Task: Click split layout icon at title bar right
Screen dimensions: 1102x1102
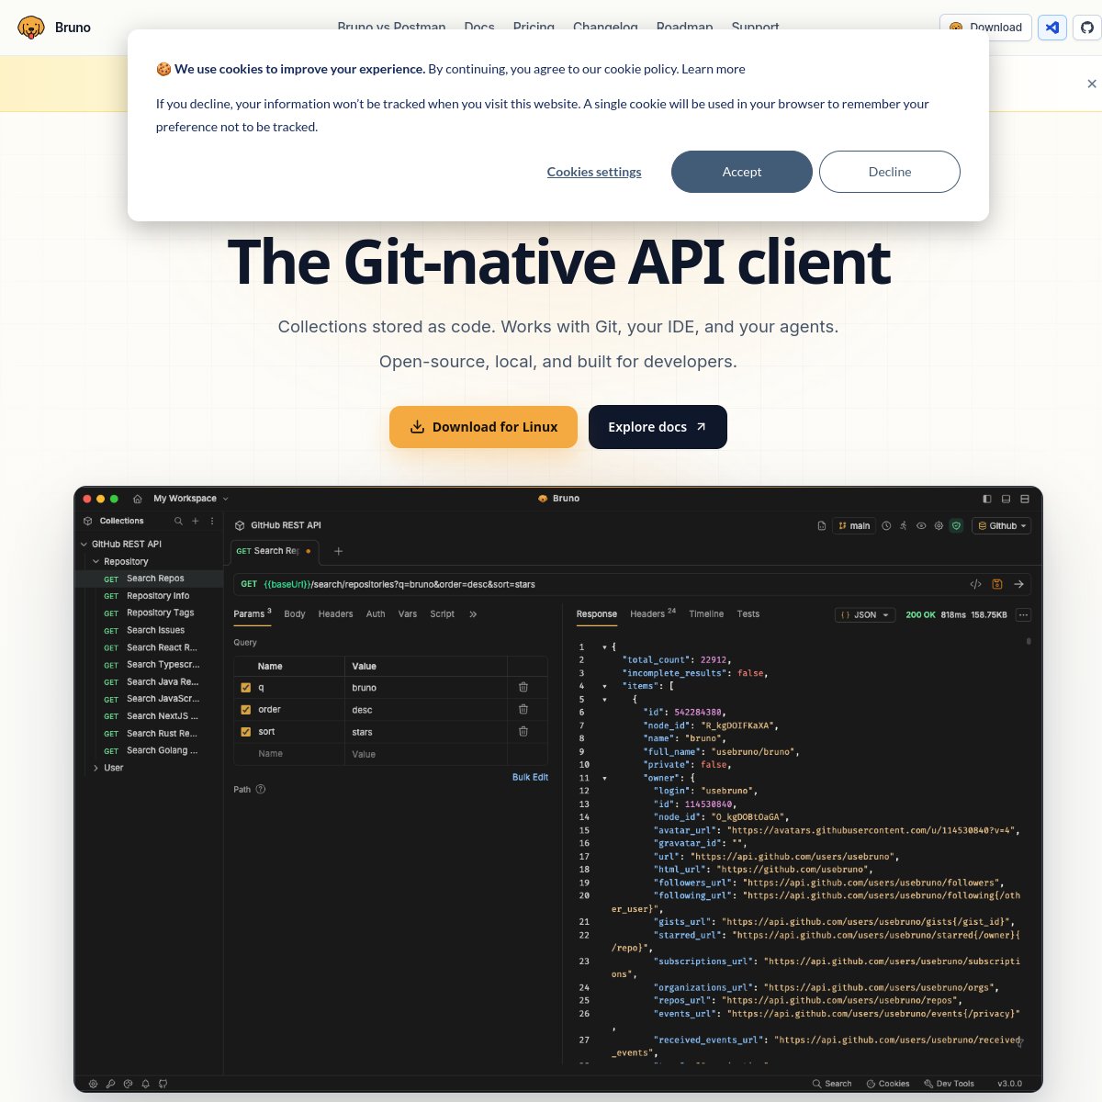Action: (1025, 499)
